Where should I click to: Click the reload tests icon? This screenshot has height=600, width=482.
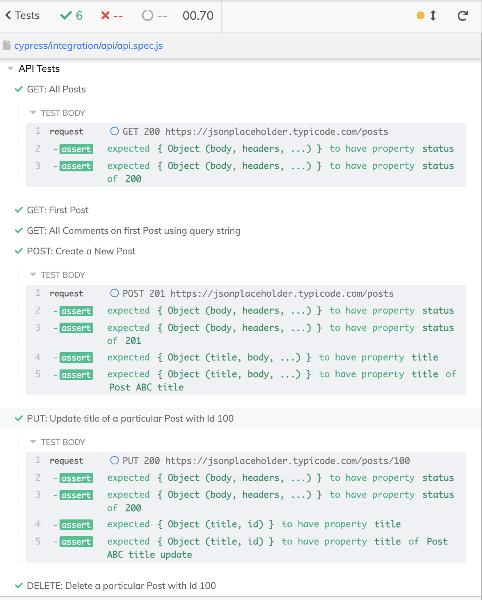(x=463, y=16)
